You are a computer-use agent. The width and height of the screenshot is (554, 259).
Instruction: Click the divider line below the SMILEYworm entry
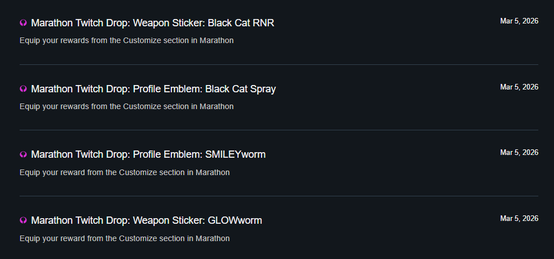tap(278, 196)
